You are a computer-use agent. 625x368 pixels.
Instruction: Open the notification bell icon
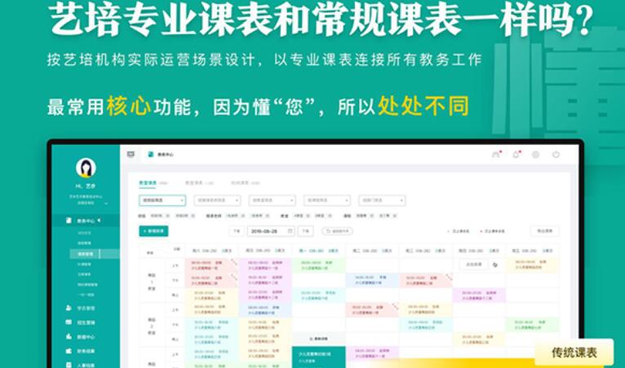point(516,154)
